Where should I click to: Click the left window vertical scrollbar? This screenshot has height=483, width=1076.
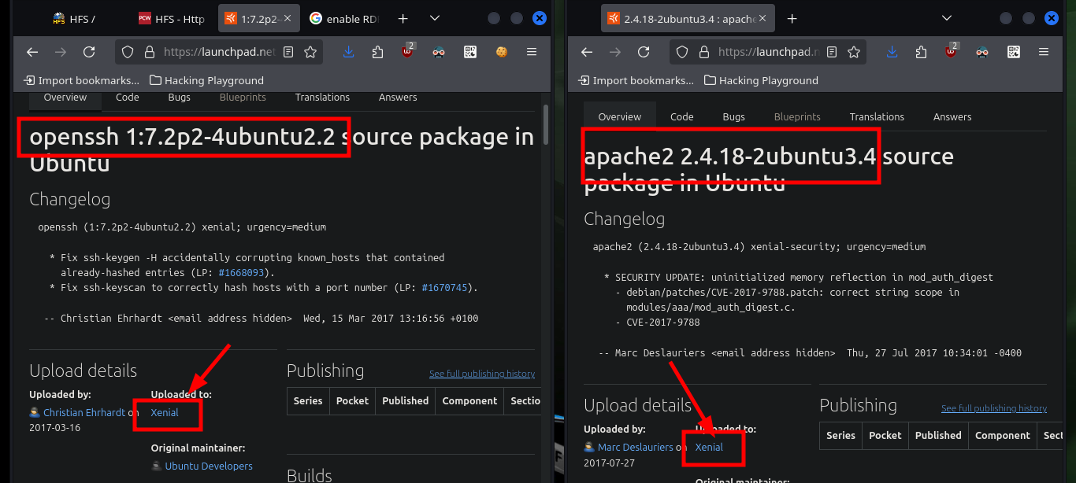(x=546, y=127)
